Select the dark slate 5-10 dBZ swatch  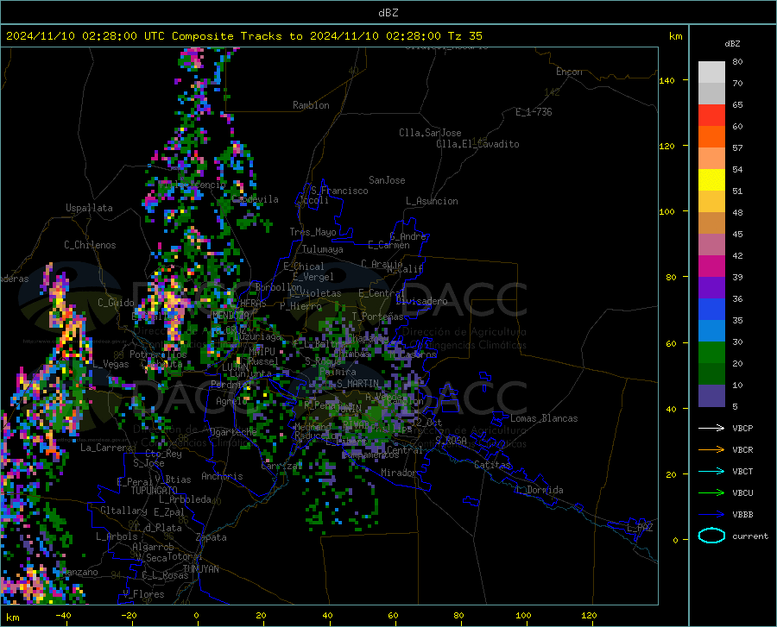pos(711,396)
